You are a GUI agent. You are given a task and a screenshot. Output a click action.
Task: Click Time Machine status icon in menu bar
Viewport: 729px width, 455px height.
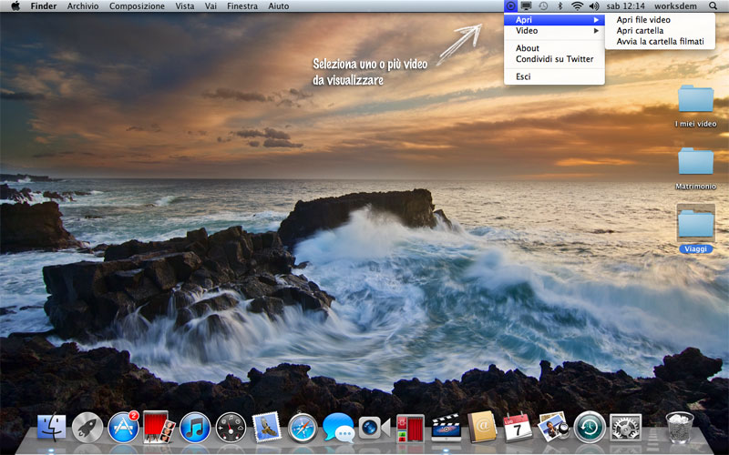point(543,6)
